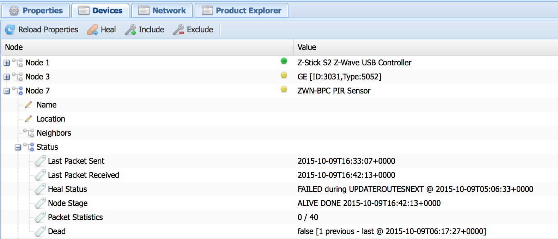The width and height of the screenshot is (558, 239).
Task: Collapse Node 7 in the tree
Action: point(7,91)
